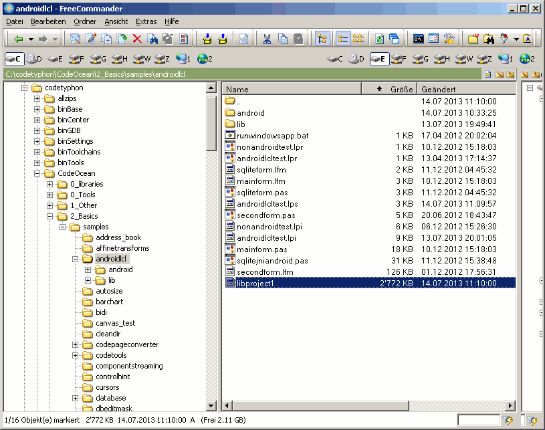Click the left panel address path bar
545x430 pixels.
pos(243,74)
